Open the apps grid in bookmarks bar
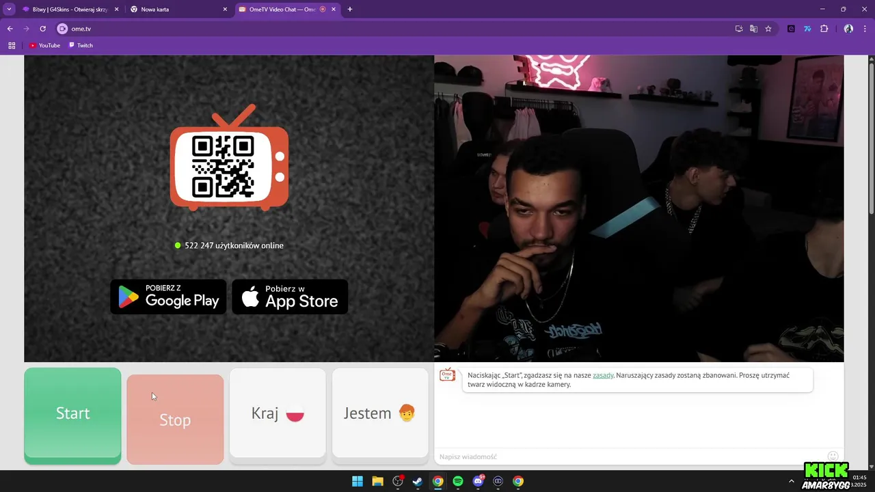875x492 pixels. coord(12,45)
